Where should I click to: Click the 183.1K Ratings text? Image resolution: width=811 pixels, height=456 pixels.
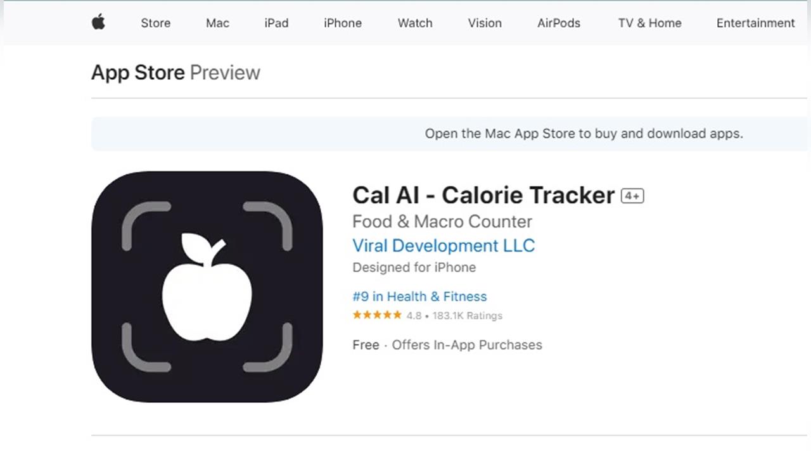point(468,315)
